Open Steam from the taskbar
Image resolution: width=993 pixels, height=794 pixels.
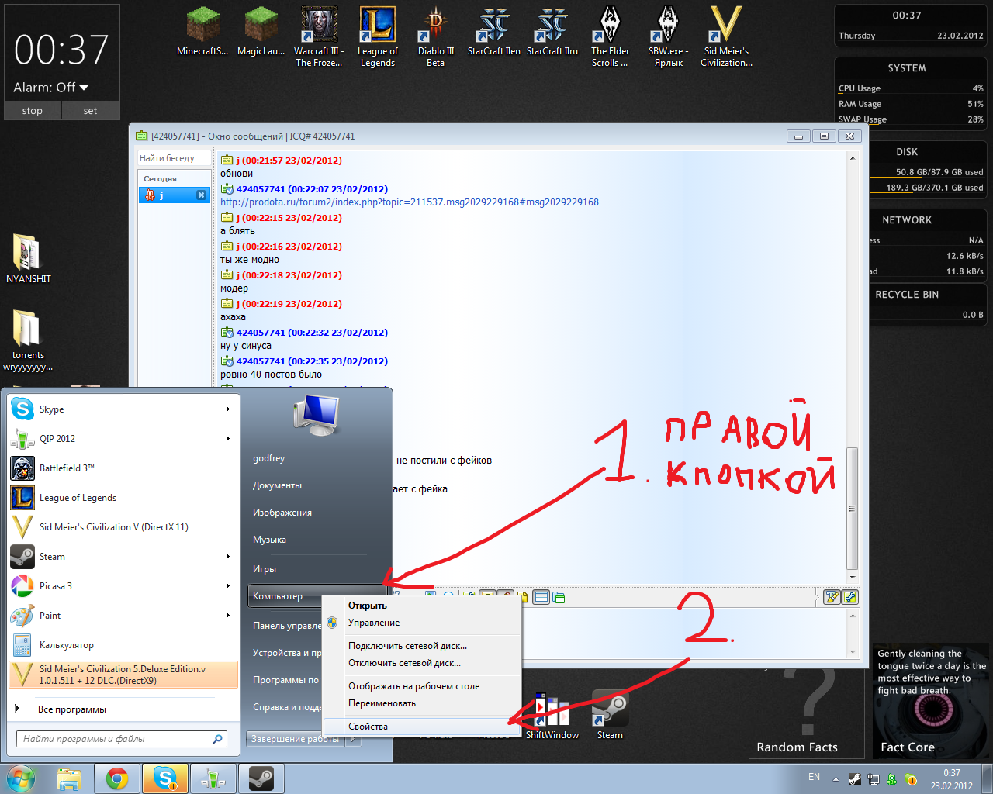tap(261, 778)
